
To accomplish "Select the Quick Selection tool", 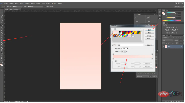I will (2, 20).
